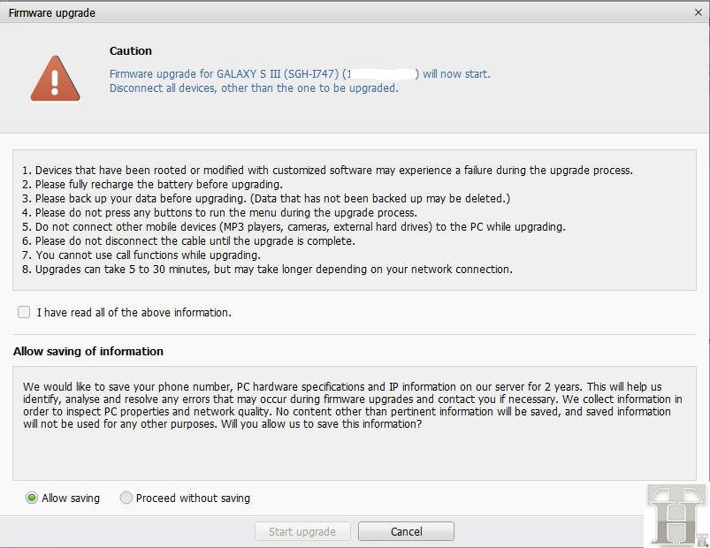Click the 'I have read all' label text
Image resolution: width=710 pixels, height=548 pixels.
coord(134,312)
